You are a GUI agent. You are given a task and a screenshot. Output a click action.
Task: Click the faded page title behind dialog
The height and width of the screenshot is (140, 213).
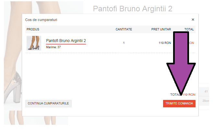(133, 9)
